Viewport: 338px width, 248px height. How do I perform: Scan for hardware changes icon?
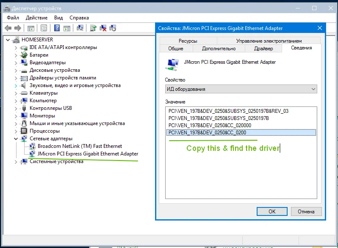coord(80,28)
